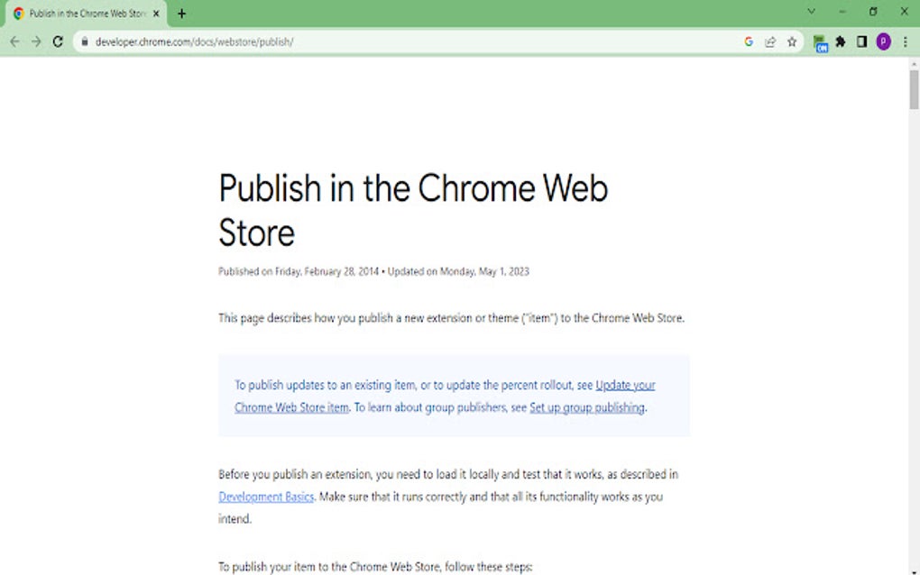Click inside the address bar

[361, 41]
